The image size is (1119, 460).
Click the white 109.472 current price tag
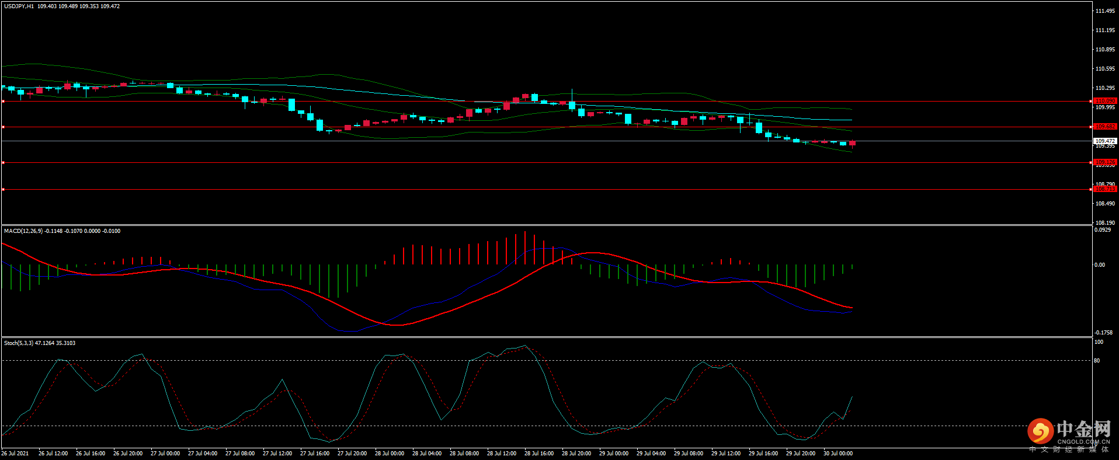pyautogui.click(x=1105, y=141)
